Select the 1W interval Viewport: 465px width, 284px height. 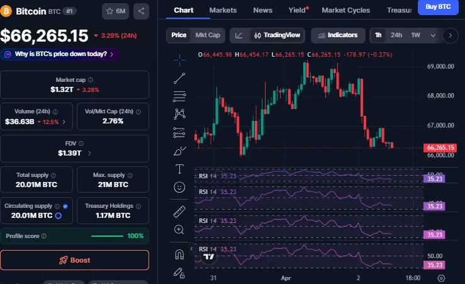pos(415,35)
